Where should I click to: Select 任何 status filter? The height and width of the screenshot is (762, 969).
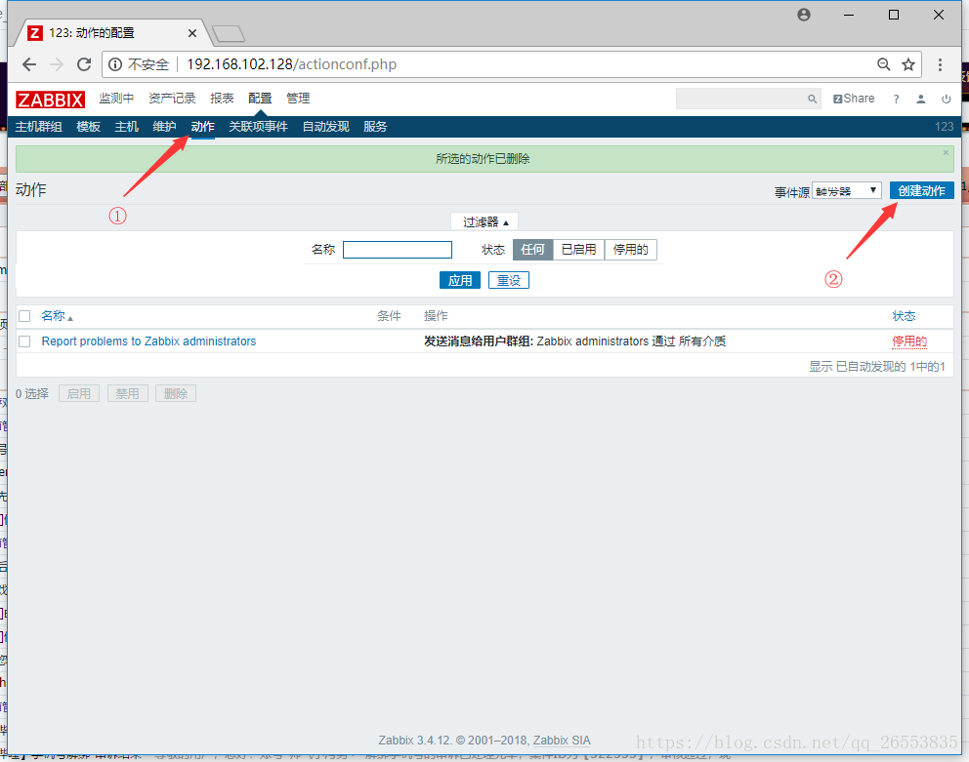click(x=532, y=250)
